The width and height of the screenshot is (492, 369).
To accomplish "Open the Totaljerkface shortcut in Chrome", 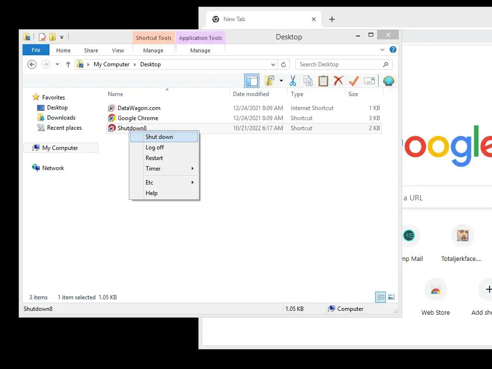I will (462, 244).
